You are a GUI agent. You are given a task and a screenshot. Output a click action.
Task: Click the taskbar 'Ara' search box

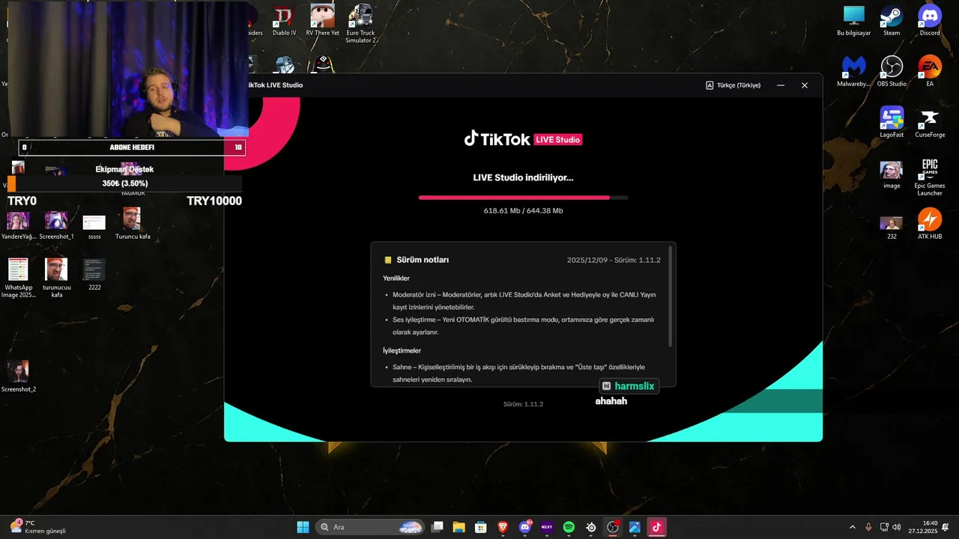371,527
